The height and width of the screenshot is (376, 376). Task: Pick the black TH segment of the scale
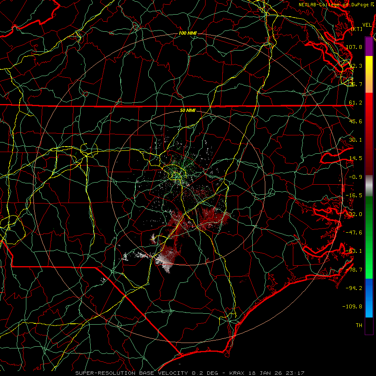[369, 326]
